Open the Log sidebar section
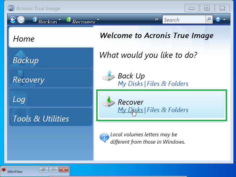Screen dimensions: 236x177 coord(51,98)
